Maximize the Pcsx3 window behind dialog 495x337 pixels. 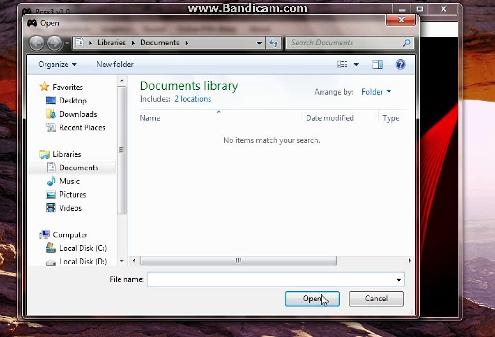point(419,9)
